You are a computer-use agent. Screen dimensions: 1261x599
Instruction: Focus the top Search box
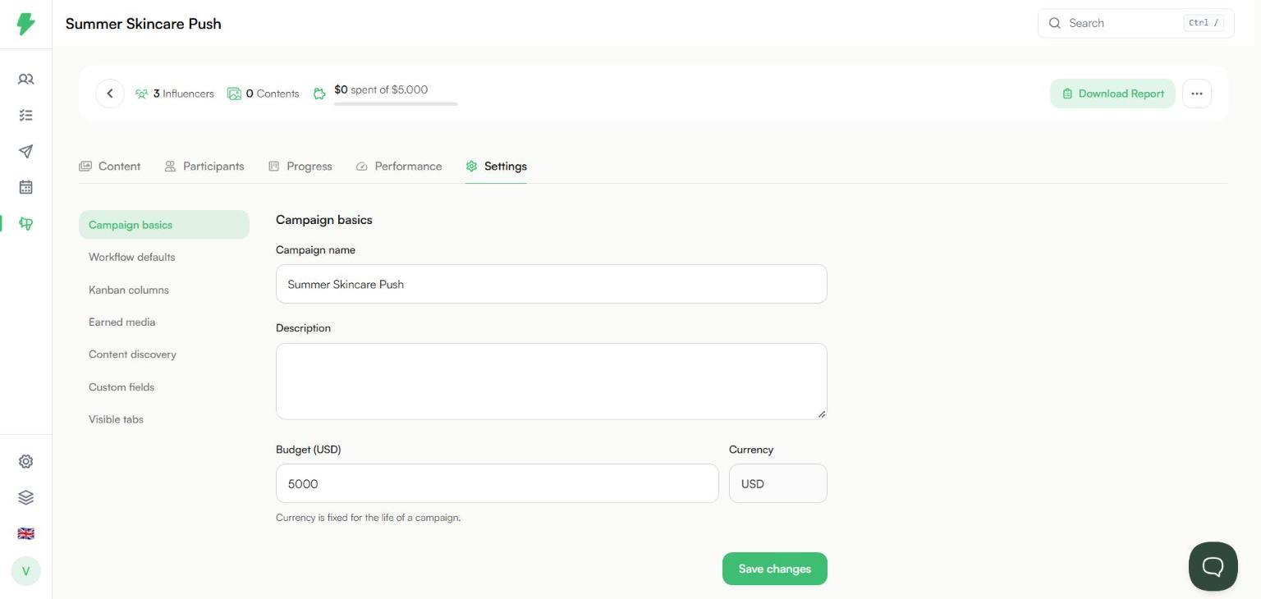(1136, 23)
